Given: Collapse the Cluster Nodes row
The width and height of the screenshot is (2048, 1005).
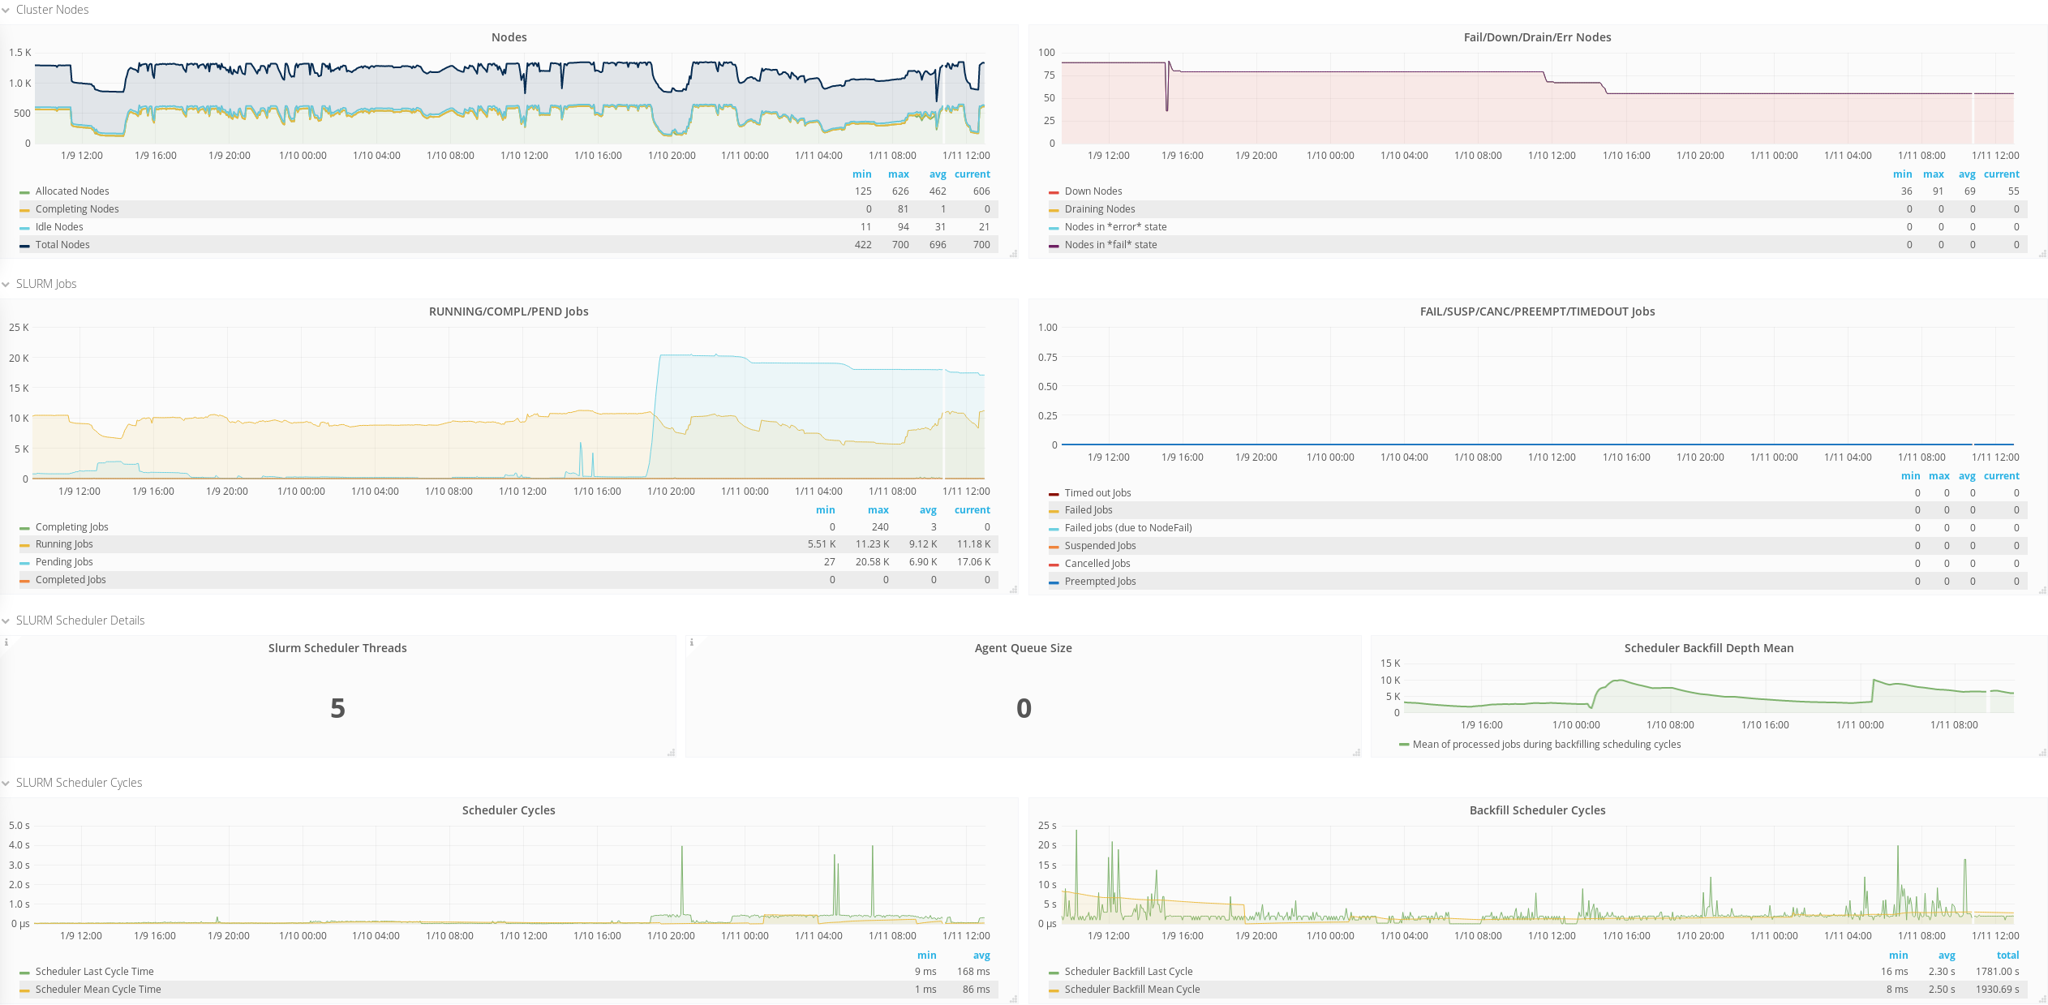Looking at the screenshot, I should coord(52,10).
